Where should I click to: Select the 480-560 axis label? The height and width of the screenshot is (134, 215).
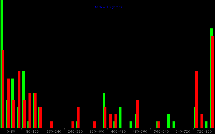[x=140, y=132]
